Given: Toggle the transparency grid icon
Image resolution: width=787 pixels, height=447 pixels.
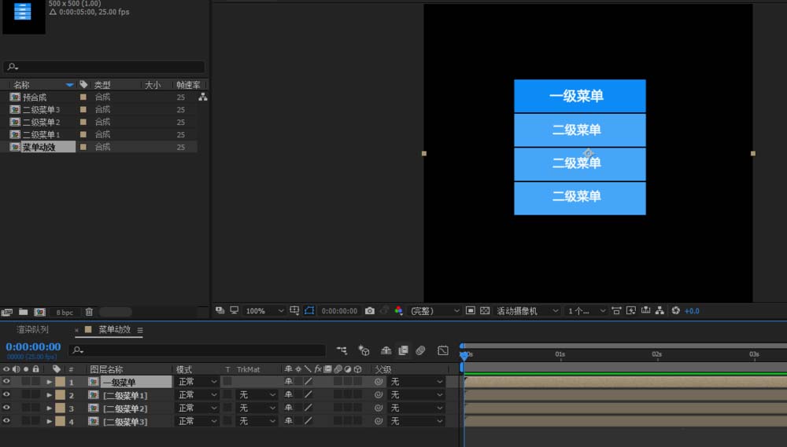Looking at the screenshot, I should [485, 310].
